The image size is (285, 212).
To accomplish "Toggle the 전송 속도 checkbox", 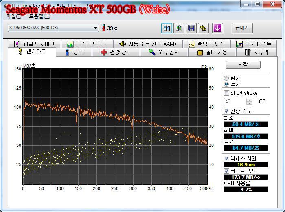I will [226, 111].
